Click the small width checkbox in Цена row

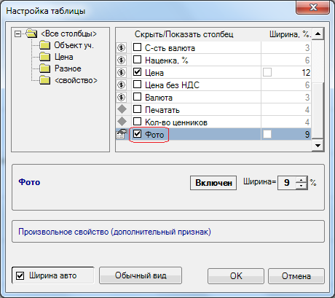(267, 72)
